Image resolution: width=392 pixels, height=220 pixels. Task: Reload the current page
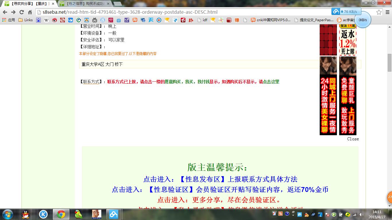pos(22,12)
